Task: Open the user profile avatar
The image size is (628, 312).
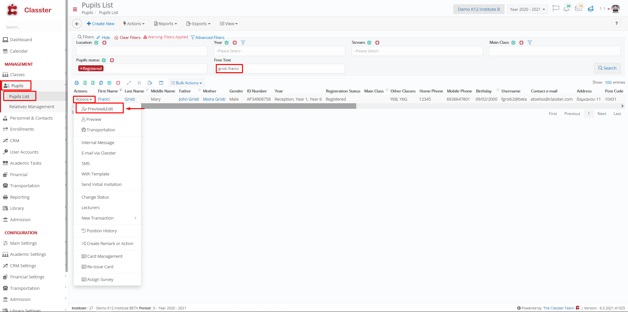Action: (615, 9)
